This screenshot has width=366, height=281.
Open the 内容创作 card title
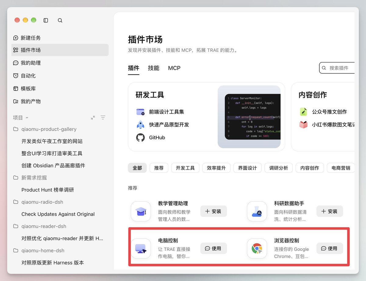pyautogui.click(x=313, y=95)
